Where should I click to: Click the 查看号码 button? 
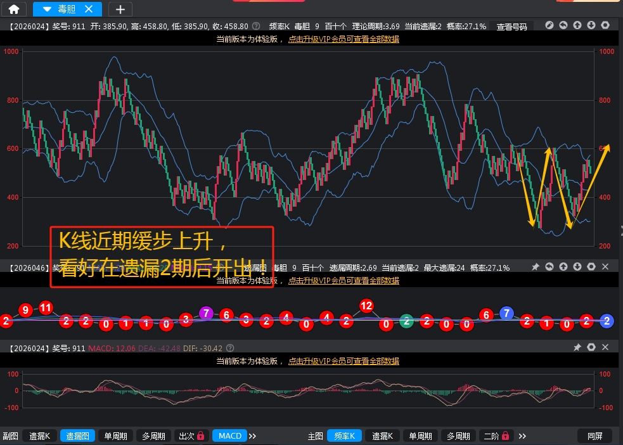click(511, 27)
